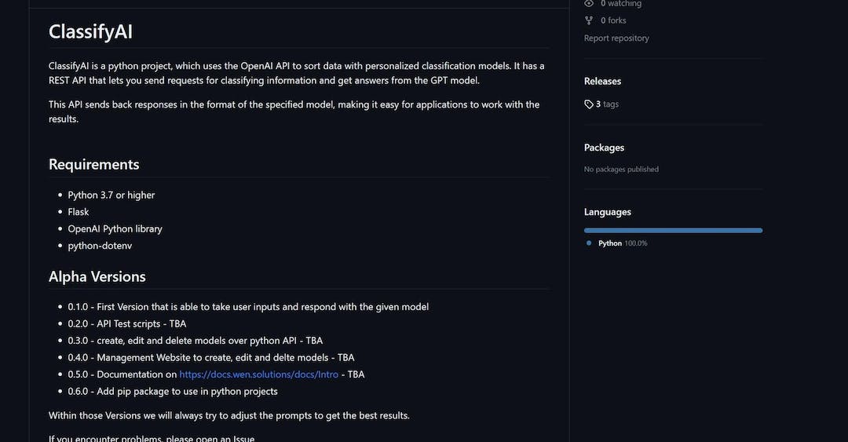Select the Report repository link
Viewport: 848px width, 442px height.
pos(616,38)
